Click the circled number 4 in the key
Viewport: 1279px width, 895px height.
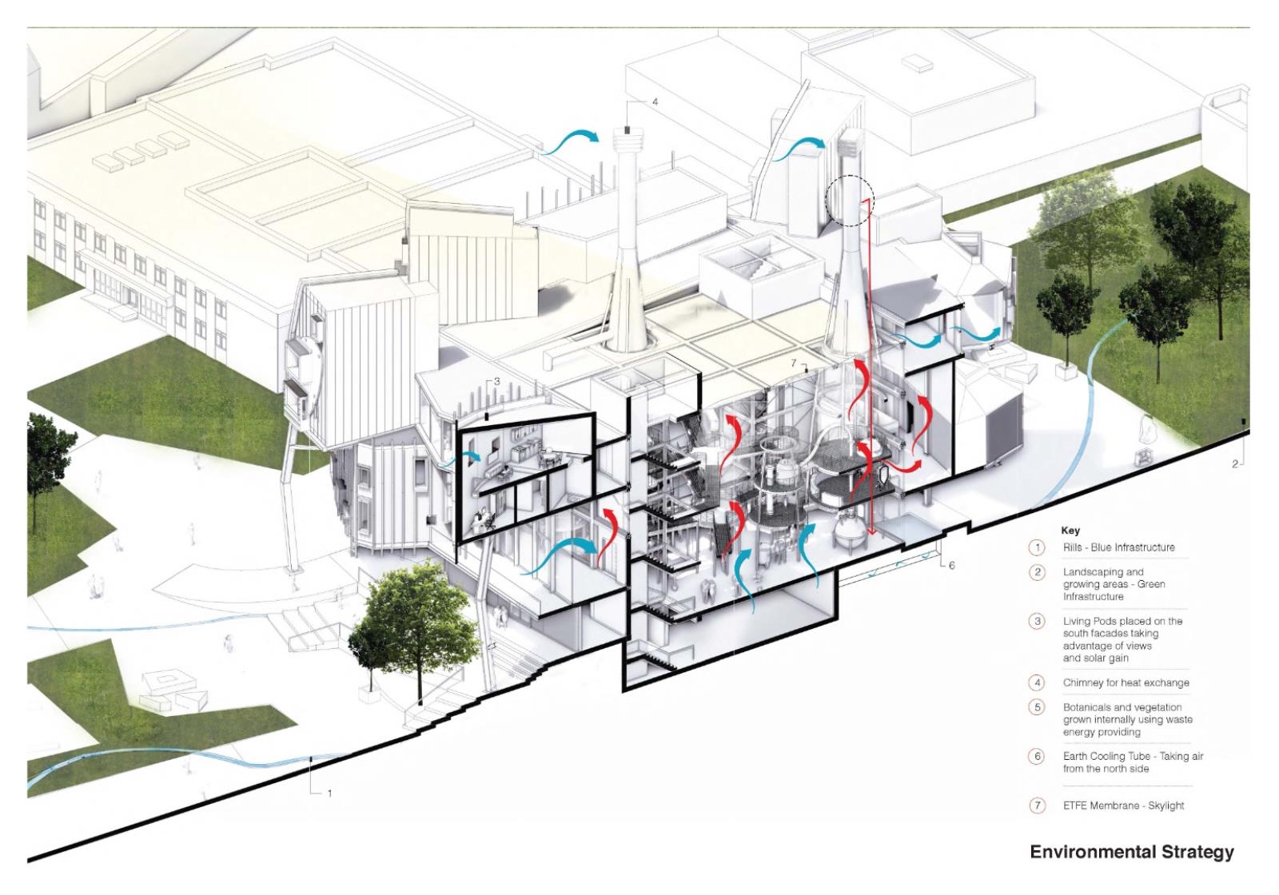click(x=1038, y=682)
